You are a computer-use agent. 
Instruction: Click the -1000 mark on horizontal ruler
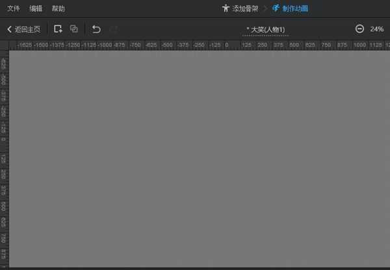105,45
